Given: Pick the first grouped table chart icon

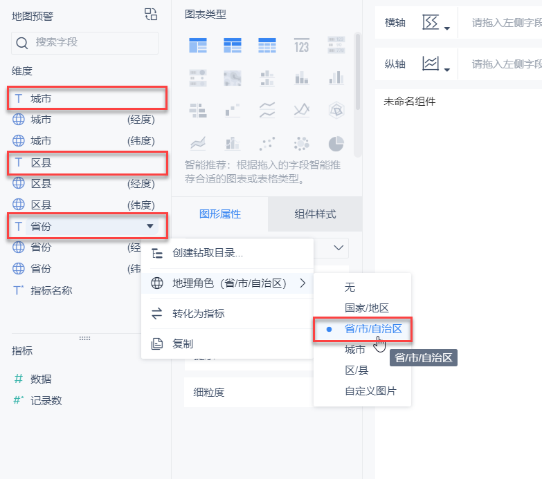Looking at the screenshot, I should [x=198, y=46].
